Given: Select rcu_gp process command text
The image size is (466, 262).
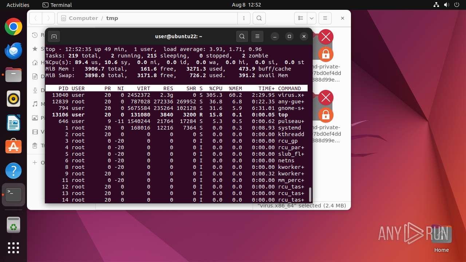Looking at the screenshot, I should click(288, 141).
